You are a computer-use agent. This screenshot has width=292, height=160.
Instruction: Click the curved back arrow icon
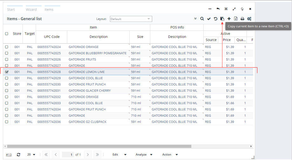pos(218,9)
